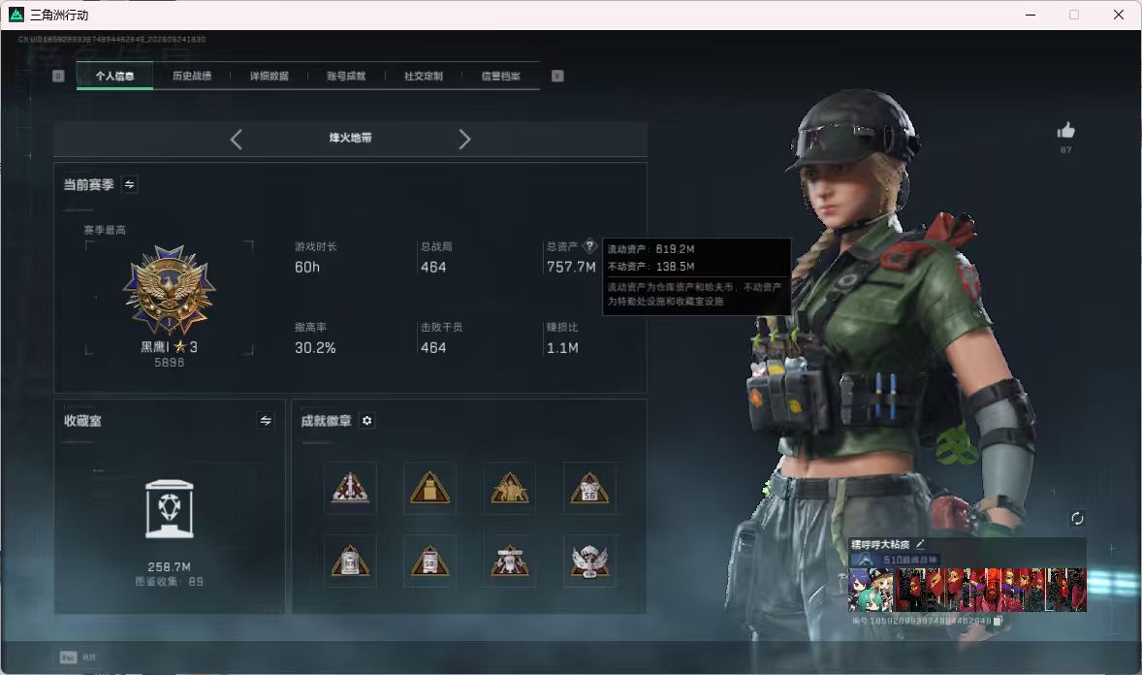
Task: Click the 撤离率 value 30.2%
Action: click(x=315, y=348)
